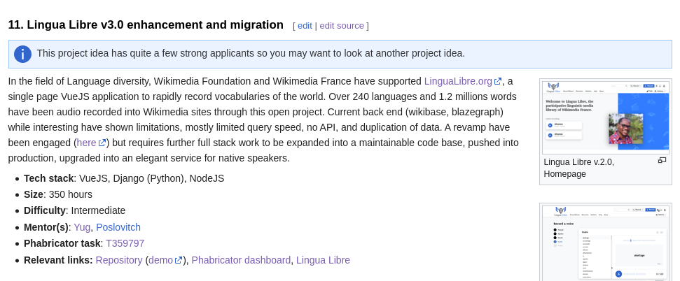
Task: Click external-link icon next to 'here'
Action: [102, 143]
